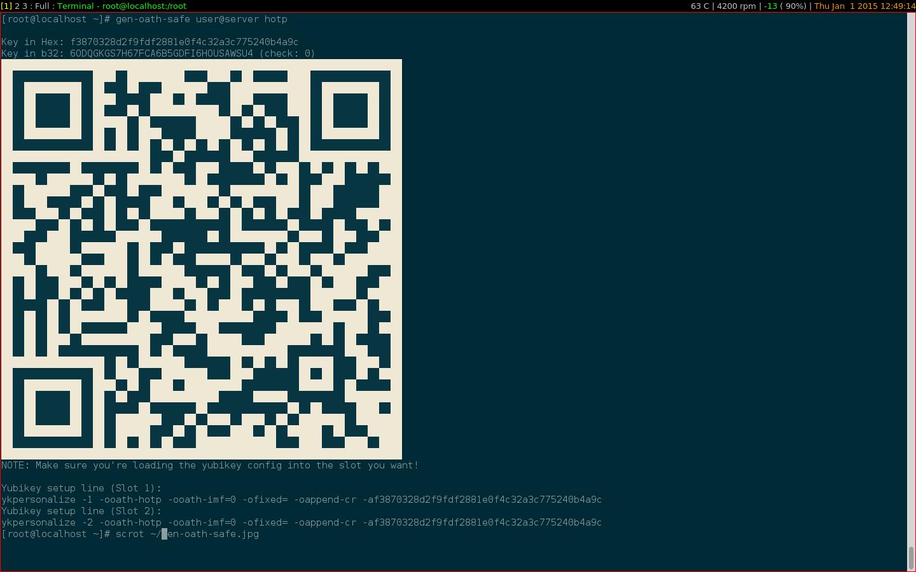Click the Key in b32 line
916x572 pixels.
(x=158, y=53)
